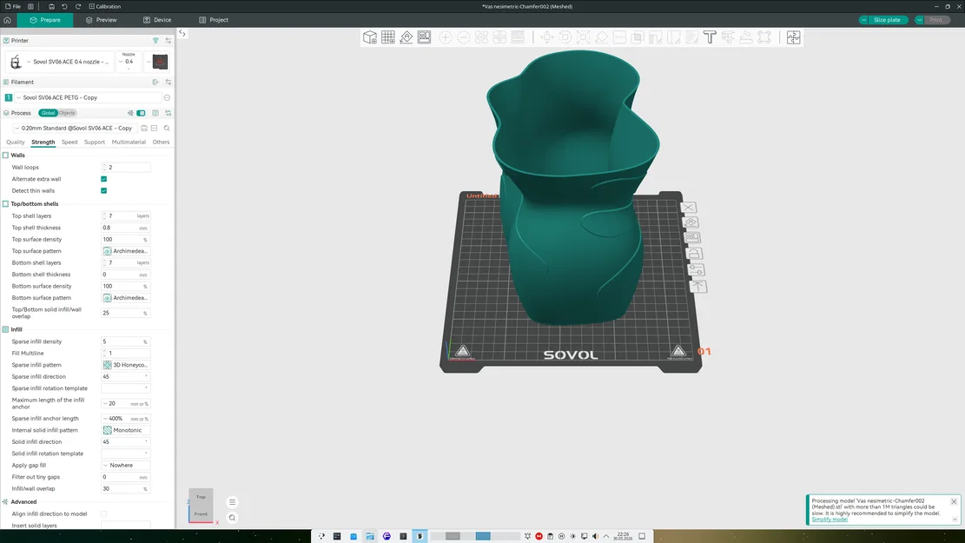This screenshot has height=543, width=965.
Task: Open the printer preset settings icon
Action: coord(168,41)
